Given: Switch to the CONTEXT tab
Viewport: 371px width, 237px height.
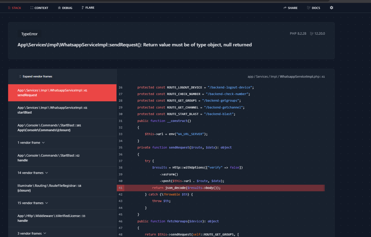Looking at the screenshot, I should coord(39,8).
